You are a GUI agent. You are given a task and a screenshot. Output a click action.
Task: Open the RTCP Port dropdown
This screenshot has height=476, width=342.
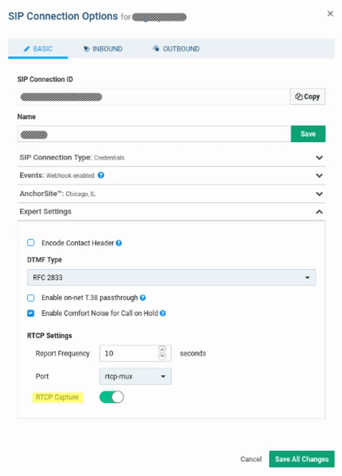[x=135, y=376]
